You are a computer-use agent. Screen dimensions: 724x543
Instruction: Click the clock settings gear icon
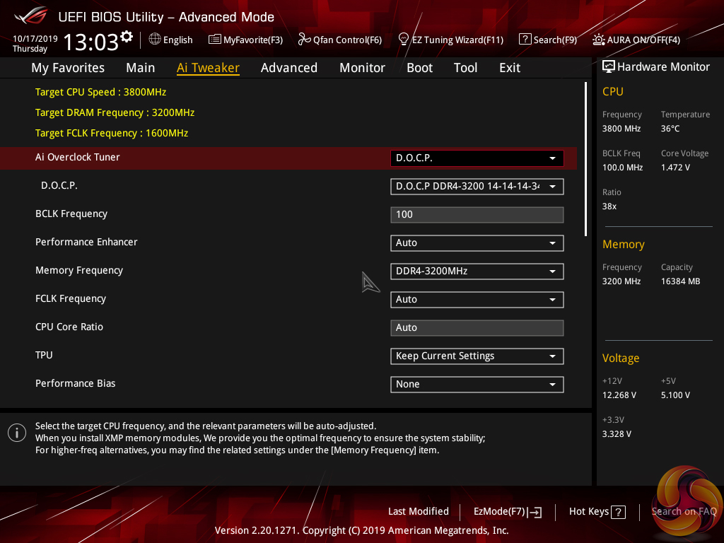point(127,37)
